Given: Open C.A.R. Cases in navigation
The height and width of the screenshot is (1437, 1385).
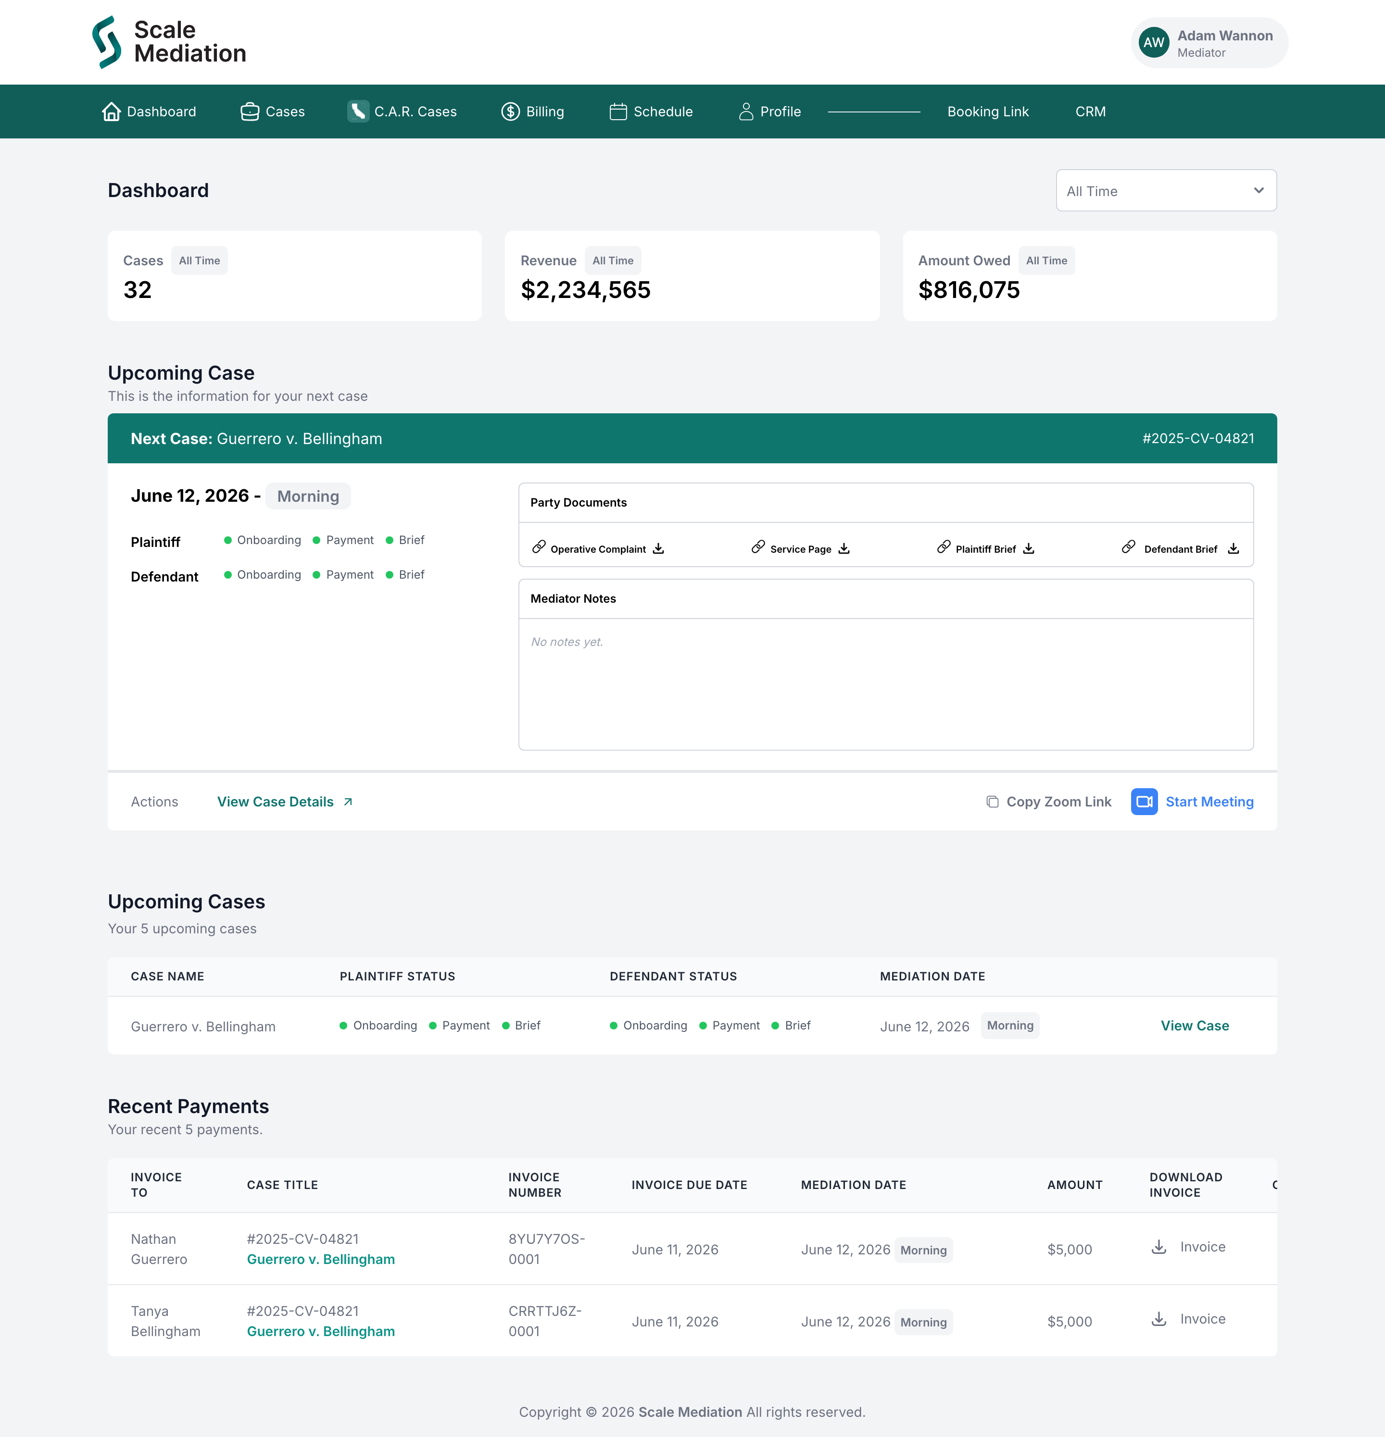Looking at the screenshot, I should click(x=402, y=111).
